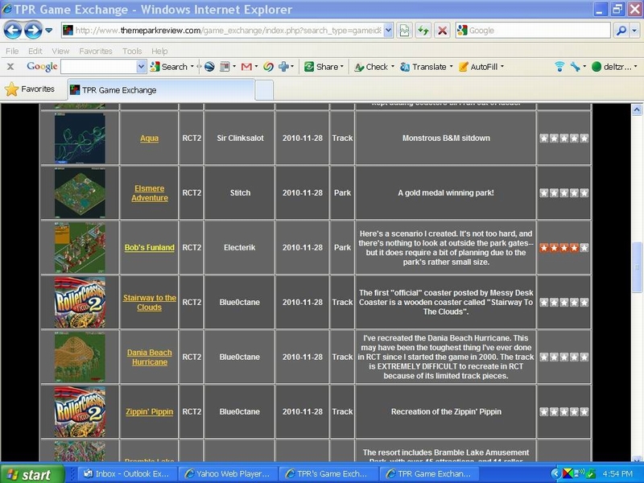Click the AutoFill button

point(480,67)
